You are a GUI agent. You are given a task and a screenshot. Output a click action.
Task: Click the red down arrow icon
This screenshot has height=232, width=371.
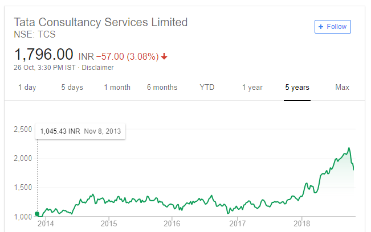pyautogui.click(x=164, y=56)
